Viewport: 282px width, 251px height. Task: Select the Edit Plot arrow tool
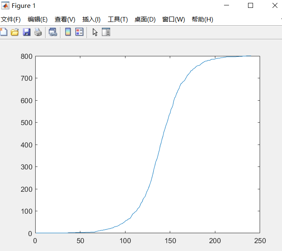click(x=95, y=32)
